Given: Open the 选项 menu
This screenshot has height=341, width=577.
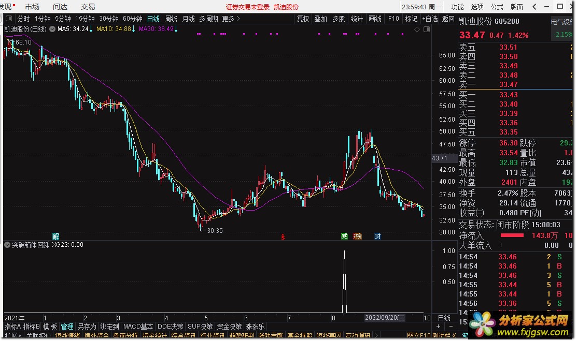Looking at the screenshot, I should coord(477,7).
